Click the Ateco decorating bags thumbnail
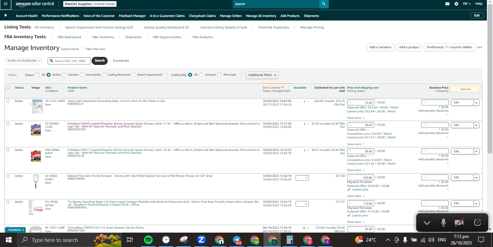Image resolution: width=493 pixels, height=247 pixels. tap(37, 107)
